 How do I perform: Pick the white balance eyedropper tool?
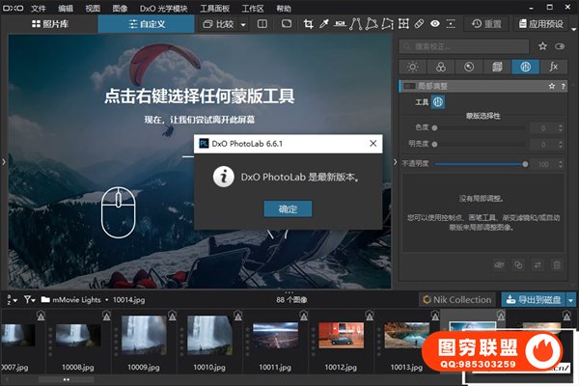(323, 23)
